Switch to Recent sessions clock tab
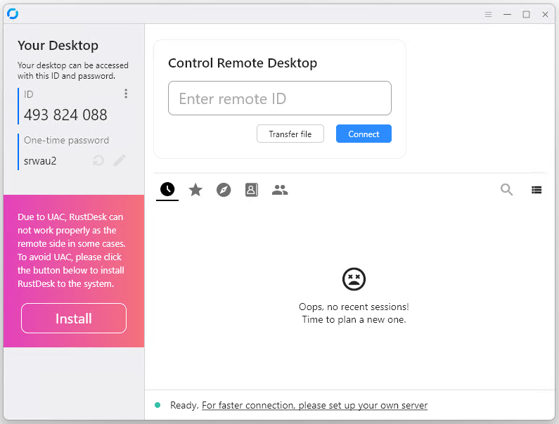This screenshot has height=424, width=559. 167,189
